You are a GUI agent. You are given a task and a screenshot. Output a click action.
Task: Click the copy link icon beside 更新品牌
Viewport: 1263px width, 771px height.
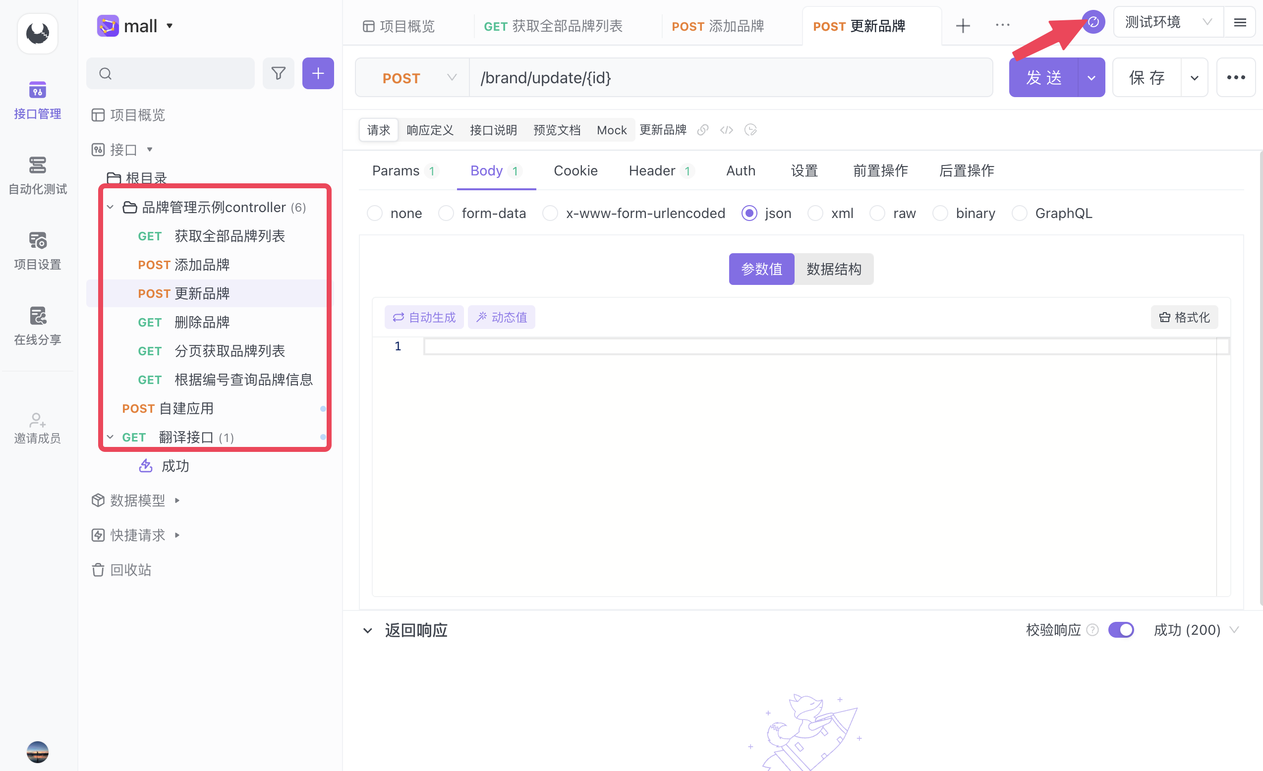point(703,130)
